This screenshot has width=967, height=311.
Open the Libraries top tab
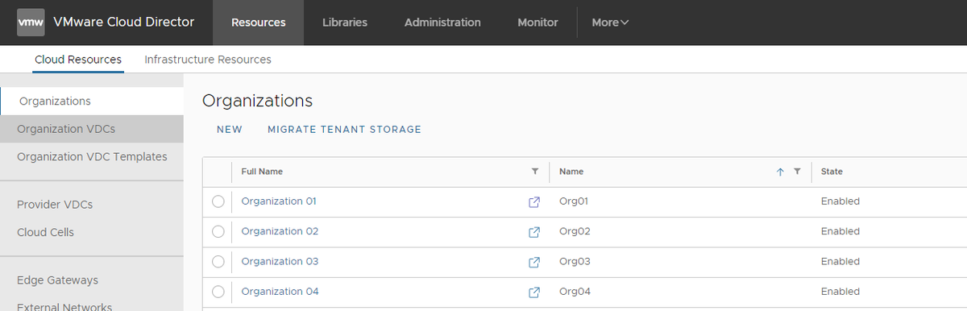pyautogui.click(x=345, y=23)
